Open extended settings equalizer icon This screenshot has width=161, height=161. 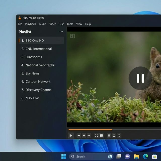pyautogui.click(x=101, y=136)
